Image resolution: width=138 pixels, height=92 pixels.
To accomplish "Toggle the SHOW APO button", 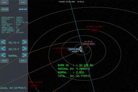I will pos(23,9).
